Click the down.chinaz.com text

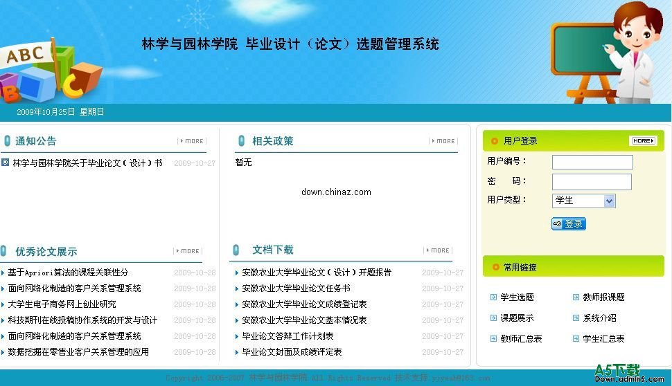click(336, 192)
